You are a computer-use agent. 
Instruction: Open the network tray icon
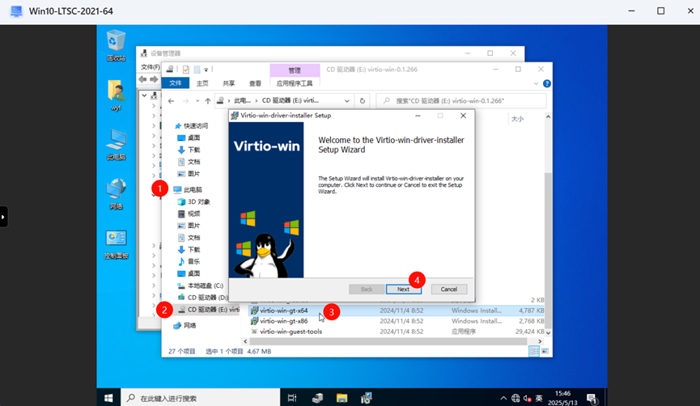pyautogui.click(x=515, y=398)
